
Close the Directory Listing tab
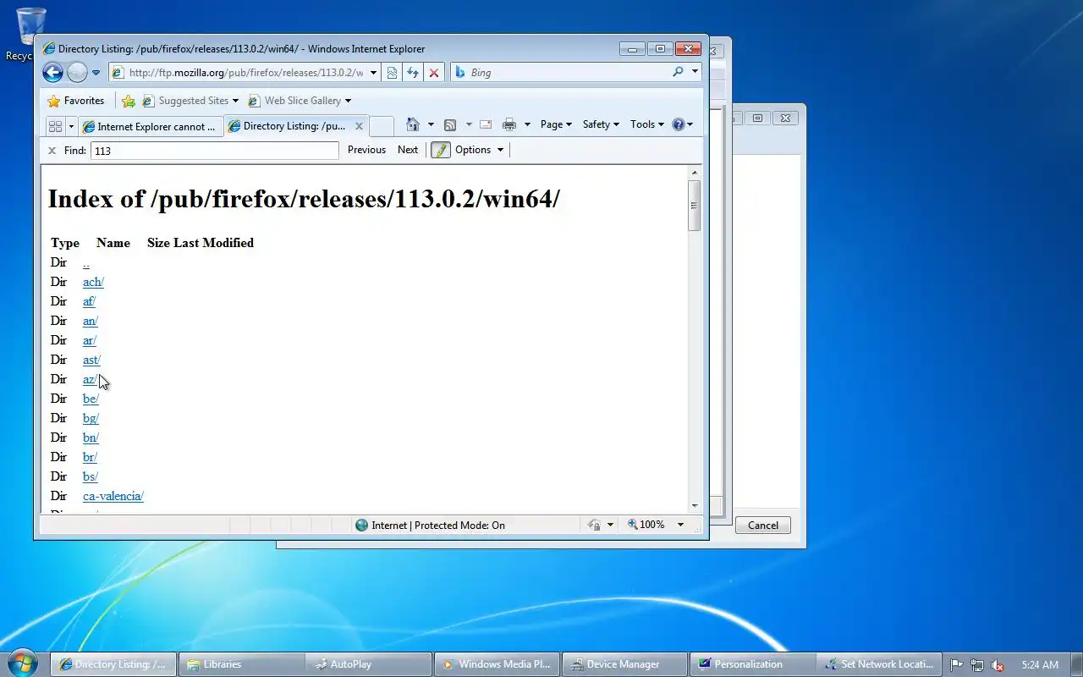(359, 126)
